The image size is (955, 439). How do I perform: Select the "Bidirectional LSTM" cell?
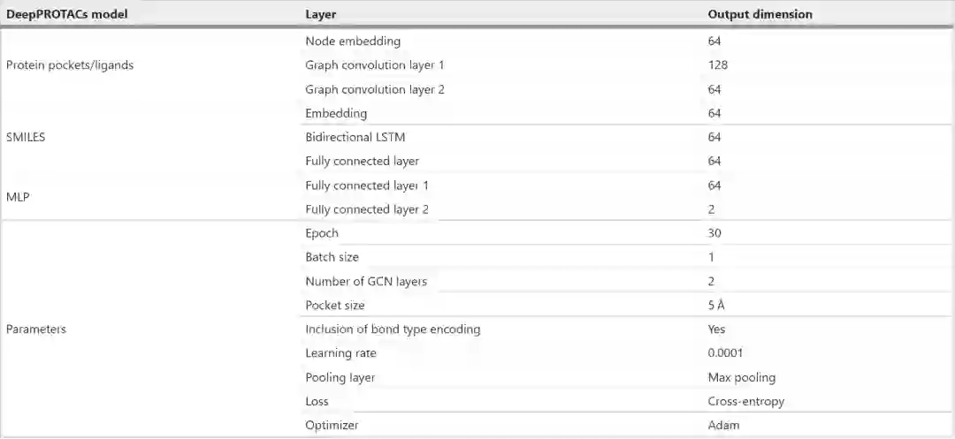[x=355, y=137]
